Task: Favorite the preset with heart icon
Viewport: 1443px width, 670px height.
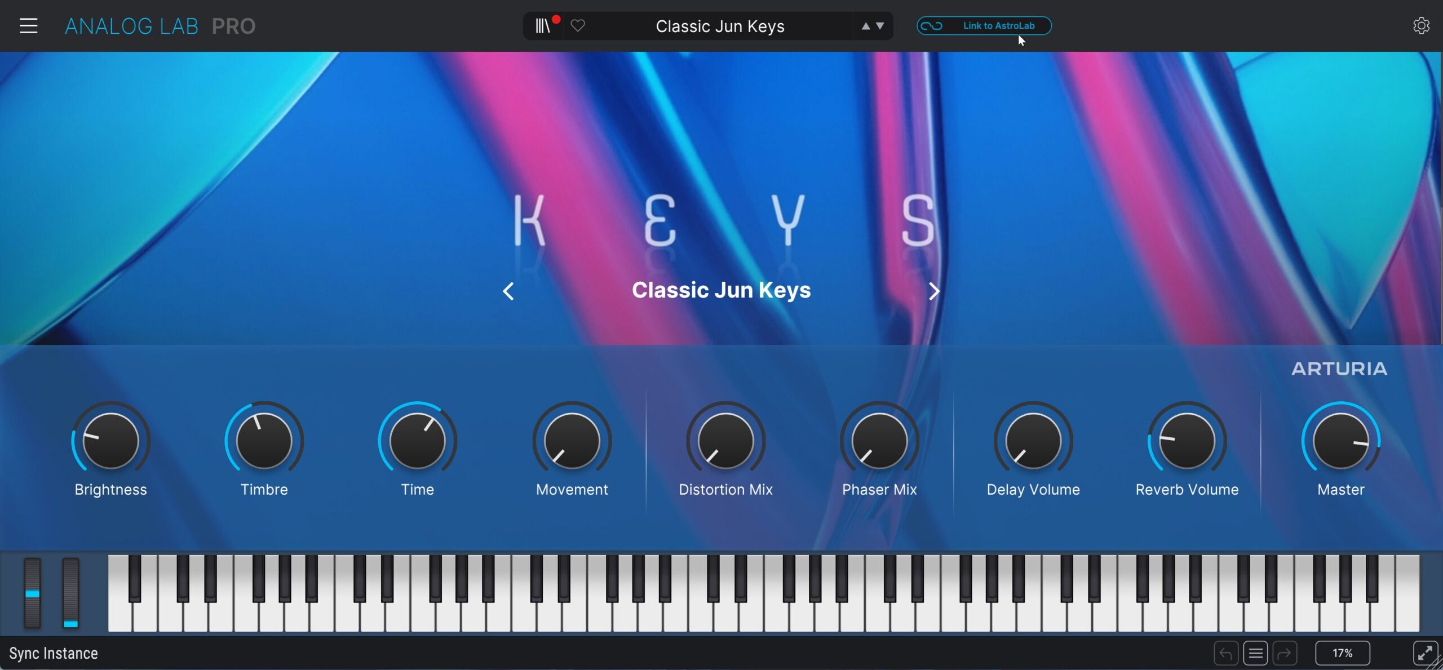Action: 578,26
